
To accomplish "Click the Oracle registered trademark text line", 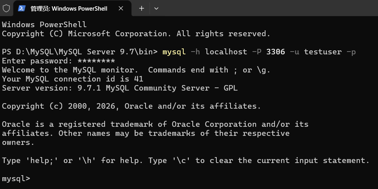I will (x=155, y=124).
